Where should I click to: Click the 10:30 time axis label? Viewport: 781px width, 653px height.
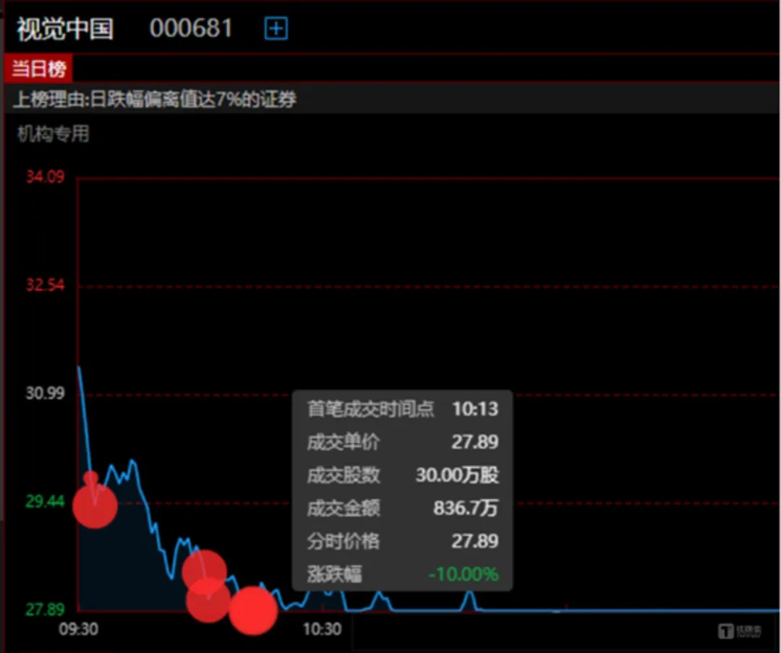pos(323,629)
